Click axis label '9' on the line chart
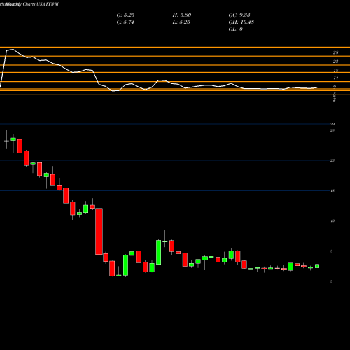The height and width of the screenshot is (350, 350). point(335,87)
